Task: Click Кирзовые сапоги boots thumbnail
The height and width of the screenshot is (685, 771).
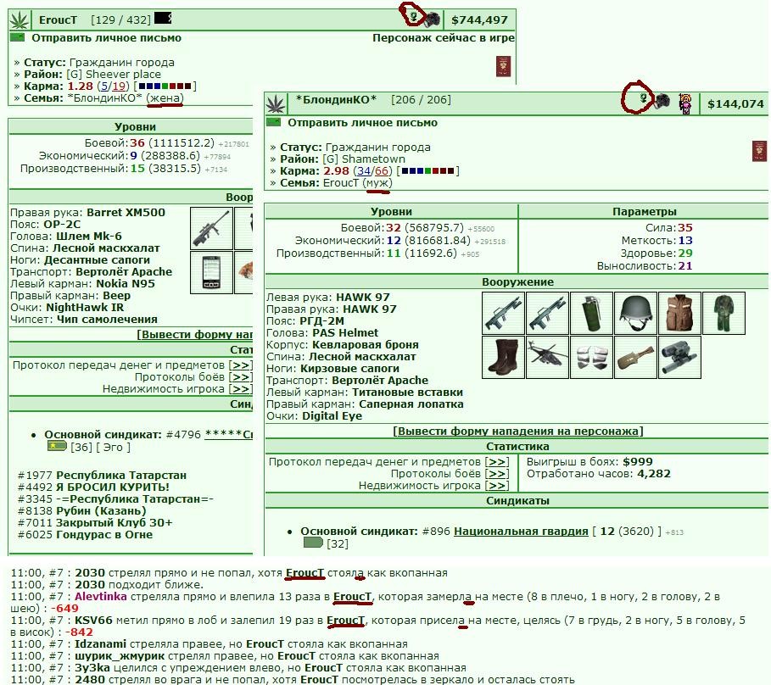Action: tap(503, 357)
